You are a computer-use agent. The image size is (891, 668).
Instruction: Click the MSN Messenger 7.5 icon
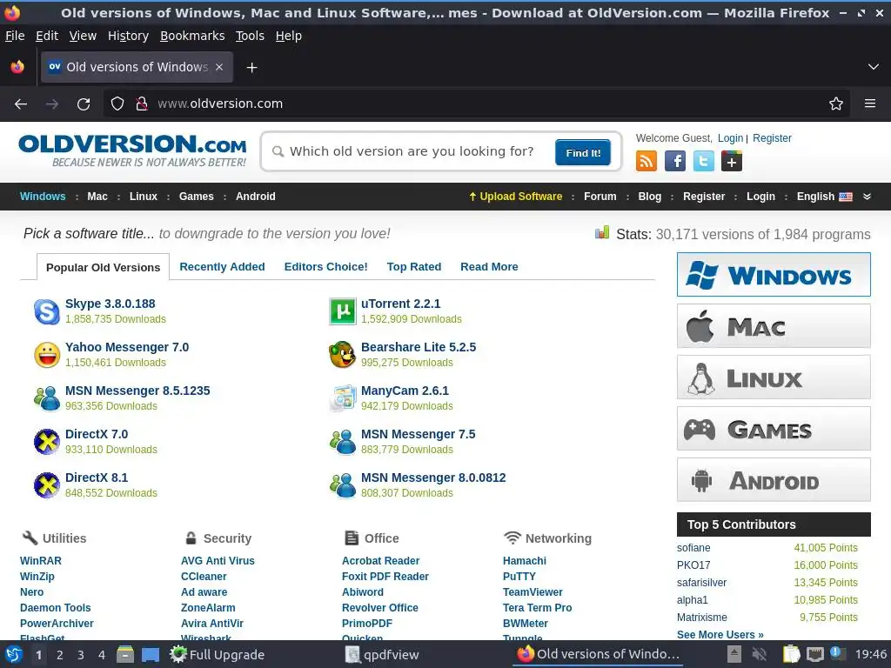343,442
